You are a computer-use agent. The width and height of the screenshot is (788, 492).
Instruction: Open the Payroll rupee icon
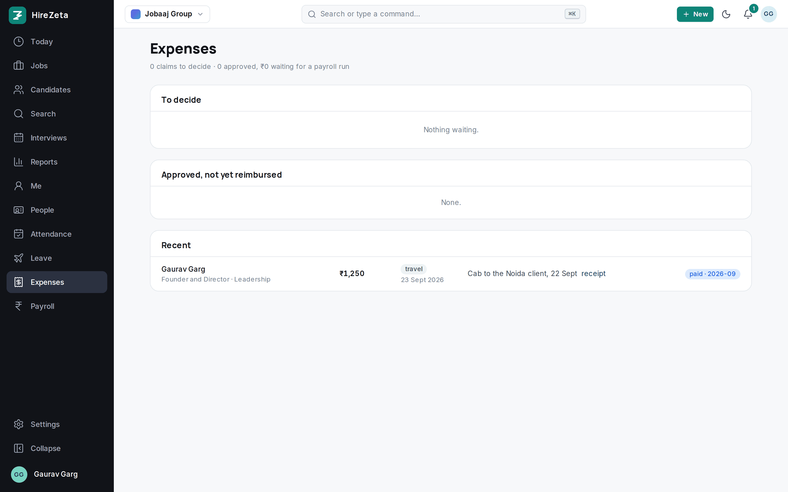19,306
